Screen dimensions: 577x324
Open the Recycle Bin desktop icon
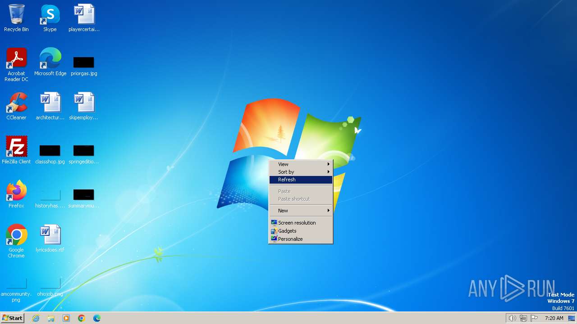[16, 18]
